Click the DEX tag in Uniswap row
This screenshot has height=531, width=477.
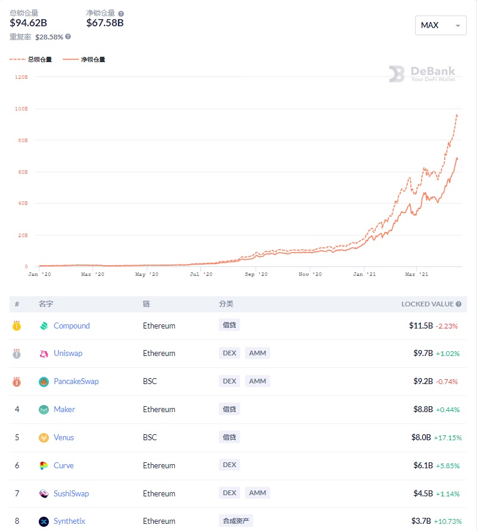230,353
